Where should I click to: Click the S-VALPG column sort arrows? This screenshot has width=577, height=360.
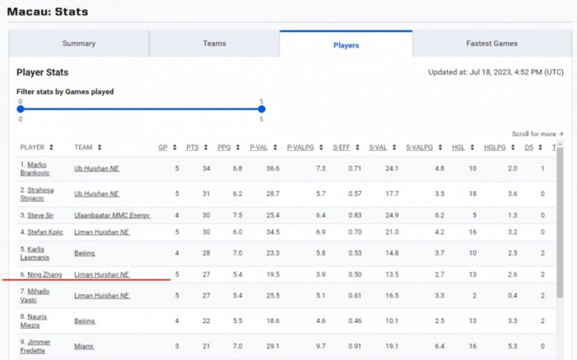(x=440, y=147)
